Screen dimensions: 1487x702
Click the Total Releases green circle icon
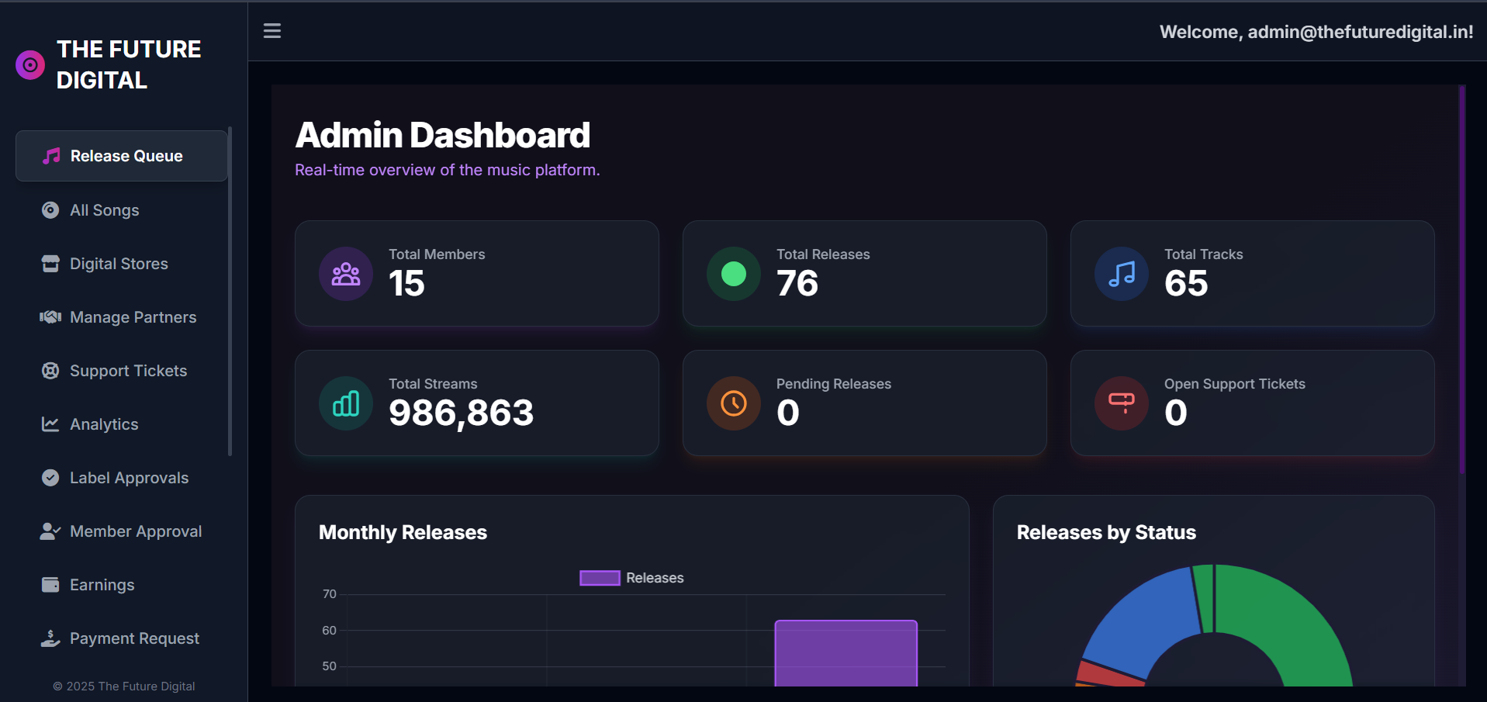tap(733, 274)
